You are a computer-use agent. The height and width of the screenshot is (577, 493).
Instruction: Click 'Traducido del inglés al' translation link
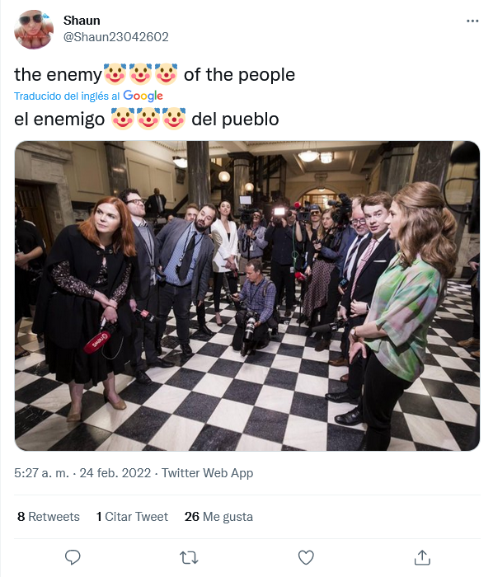(x=67, y=96)
